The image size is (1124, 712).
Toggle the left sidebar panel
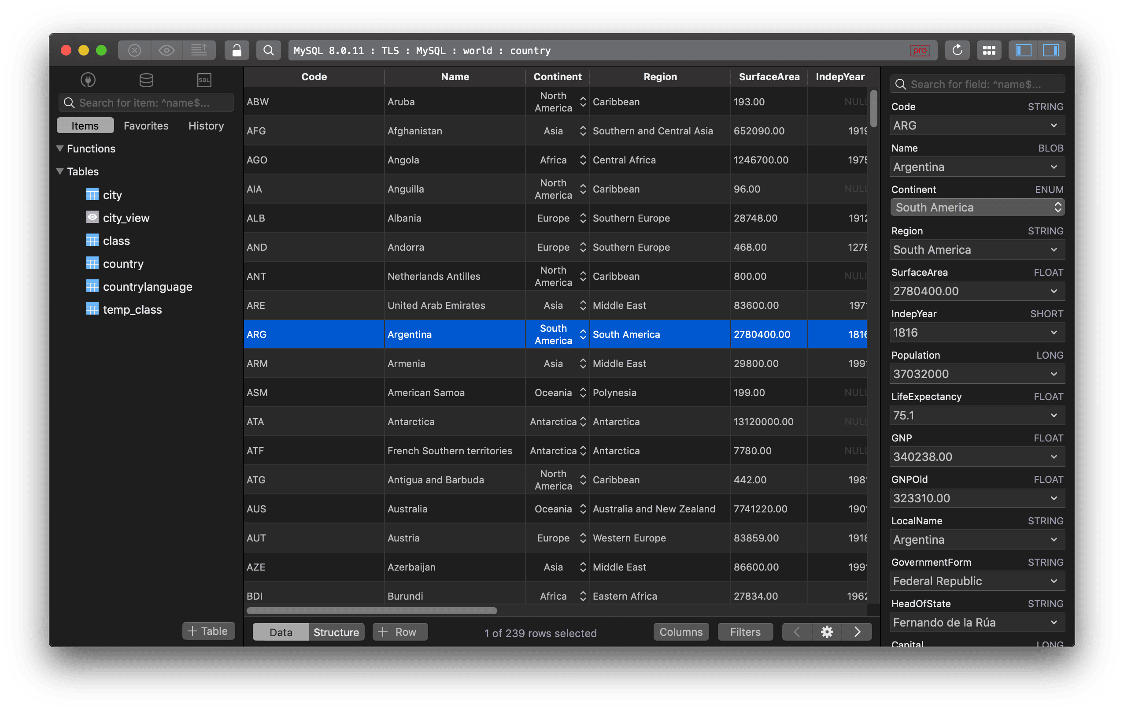[x=1023, y=50]
